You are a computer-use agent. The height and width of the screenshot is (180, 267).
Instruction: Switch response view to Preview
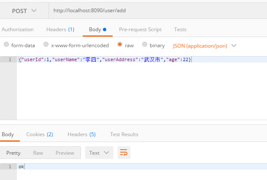(65, 153)
